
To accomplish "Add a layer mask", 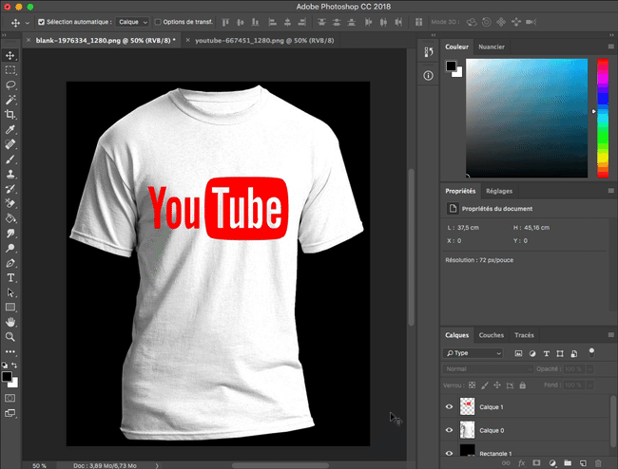I will click(536, 463).
